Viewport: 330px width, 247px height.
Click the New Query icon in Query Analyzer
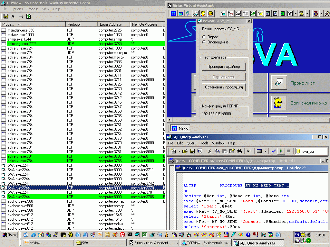[173, 151]
